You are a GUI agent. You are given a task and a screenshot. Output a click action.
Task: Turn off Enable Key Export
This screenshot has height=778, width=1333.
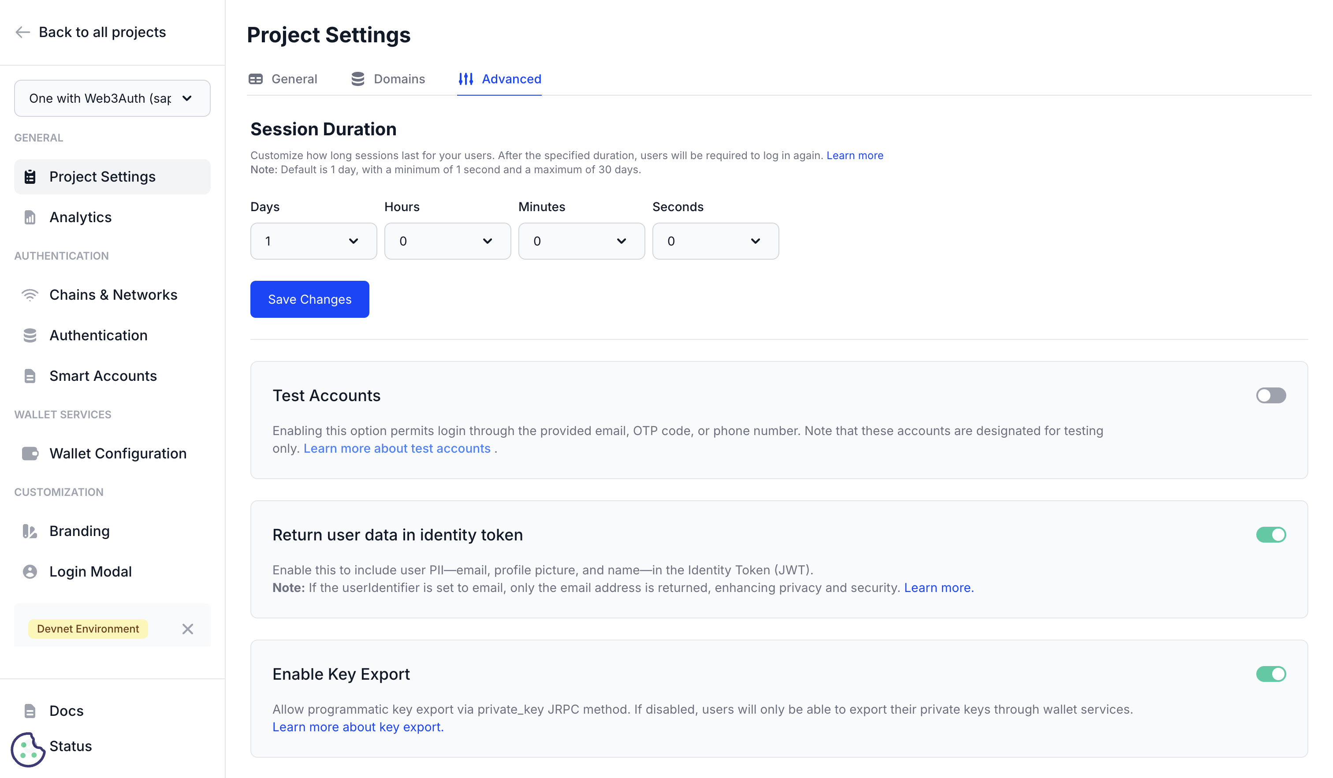coord(1271,674)
